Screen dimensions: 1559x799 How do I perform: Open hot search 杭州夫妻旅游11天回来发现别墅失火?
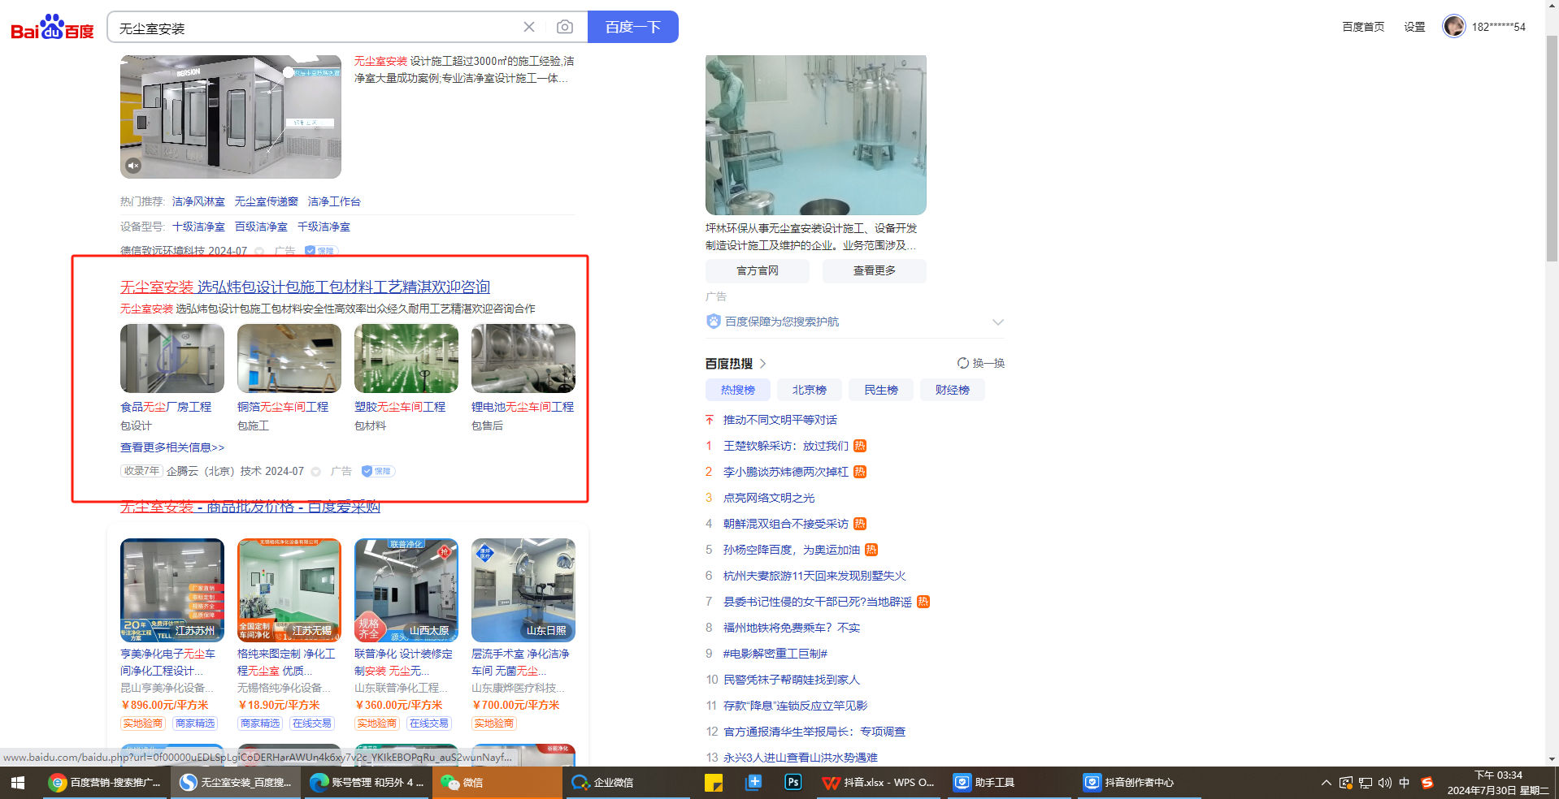pyautogui.click(x=814, y=576)
